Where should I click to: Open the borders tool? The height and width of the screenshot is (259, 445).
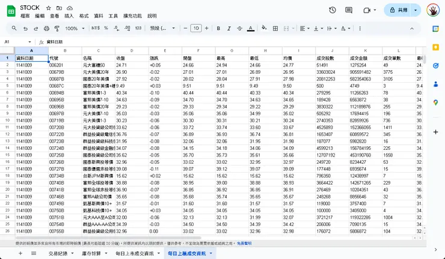275,28
